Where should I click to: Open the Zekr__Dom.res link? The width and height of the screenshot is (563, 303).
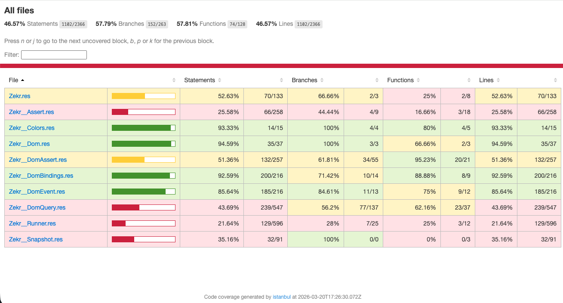[29, 144]
